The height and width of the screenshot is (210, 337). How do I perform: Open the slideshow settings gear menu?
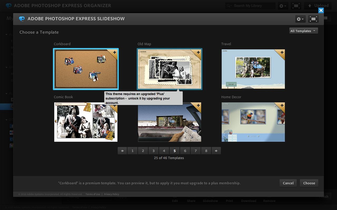300,19
